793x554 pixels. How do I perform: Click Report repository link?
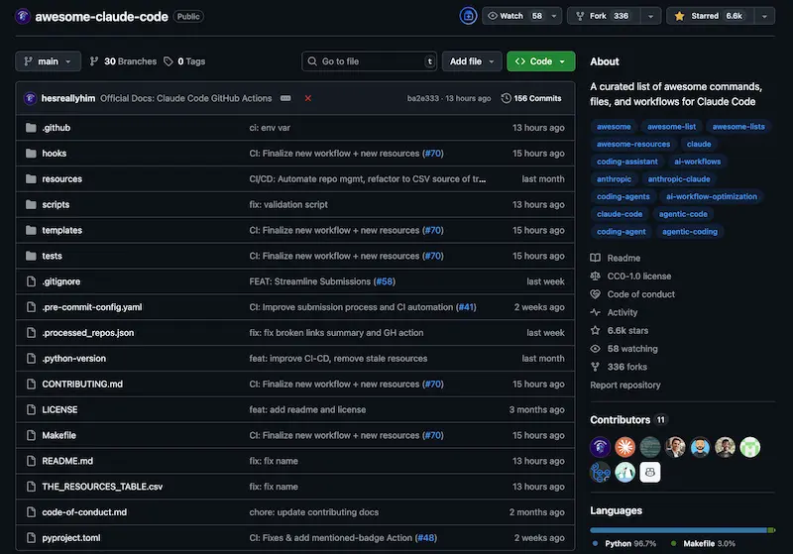coord(625,385)
